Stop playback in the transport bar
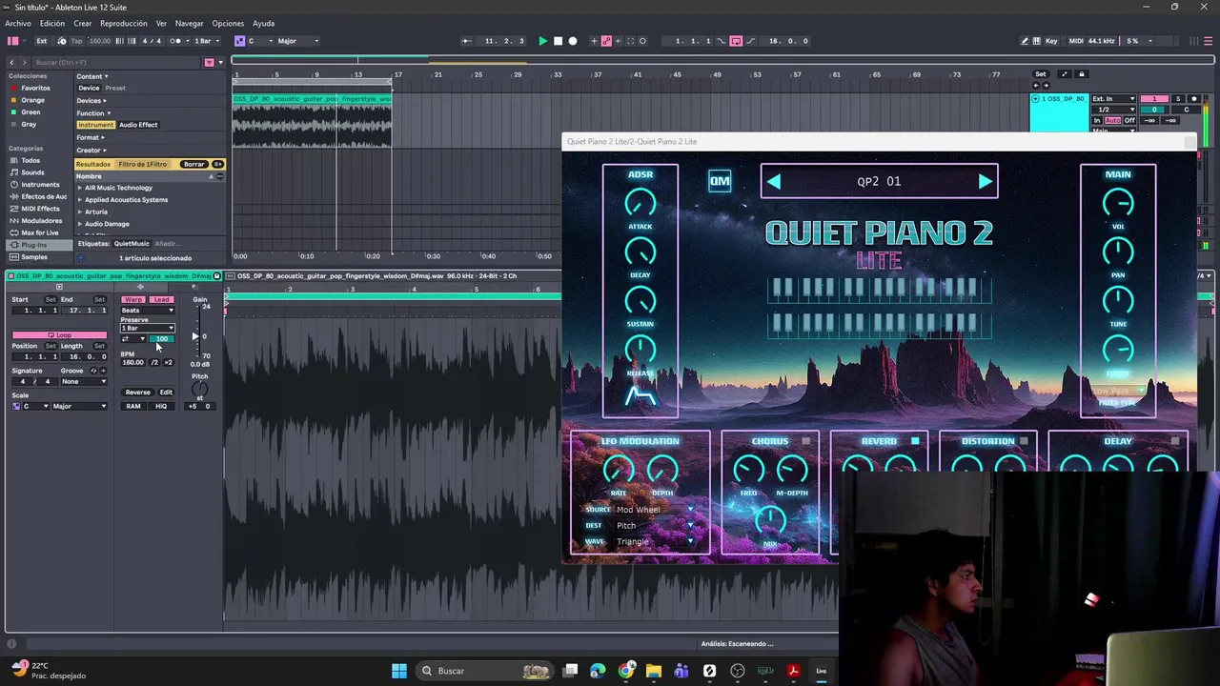Image resolution: width=1220 pixels, height=686 pixels. pyautogui.click(x=558, y=41)
